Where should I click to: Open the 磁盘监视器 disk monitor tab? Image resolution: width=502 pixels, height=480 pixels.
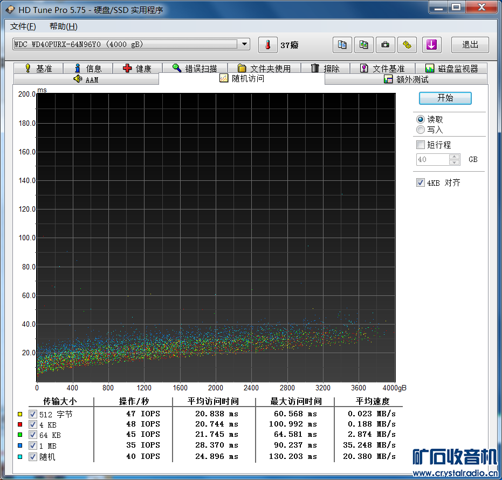tap(451, 69)
